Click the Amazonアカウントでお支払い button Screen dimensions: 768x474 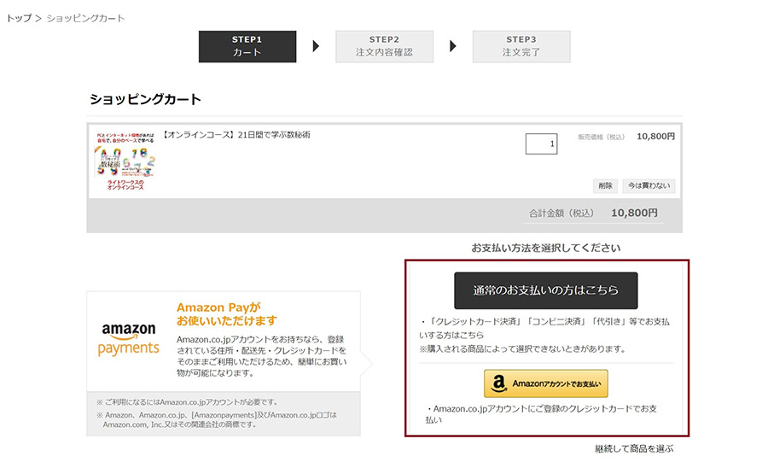point(546,383)
